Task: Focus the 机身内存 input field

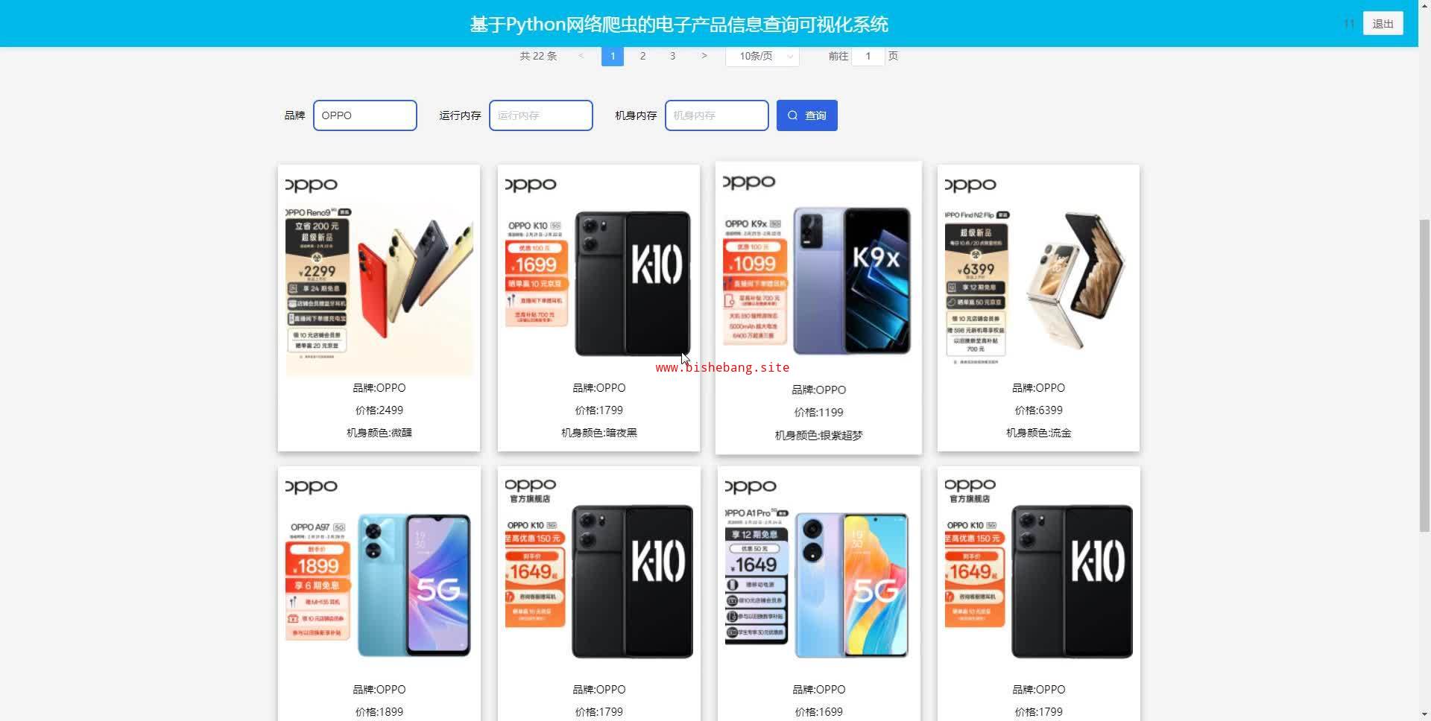Action: click(x=717, y=115)
